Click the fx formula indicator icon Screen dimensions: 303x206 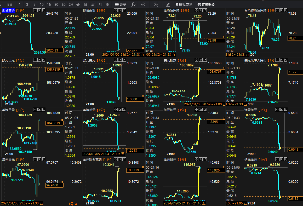[133, 4]
